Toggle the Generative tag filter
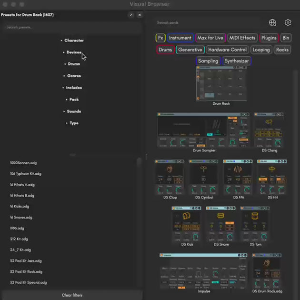Image resolution: width=300 pixels, height=300 pixels. point(190,50)
